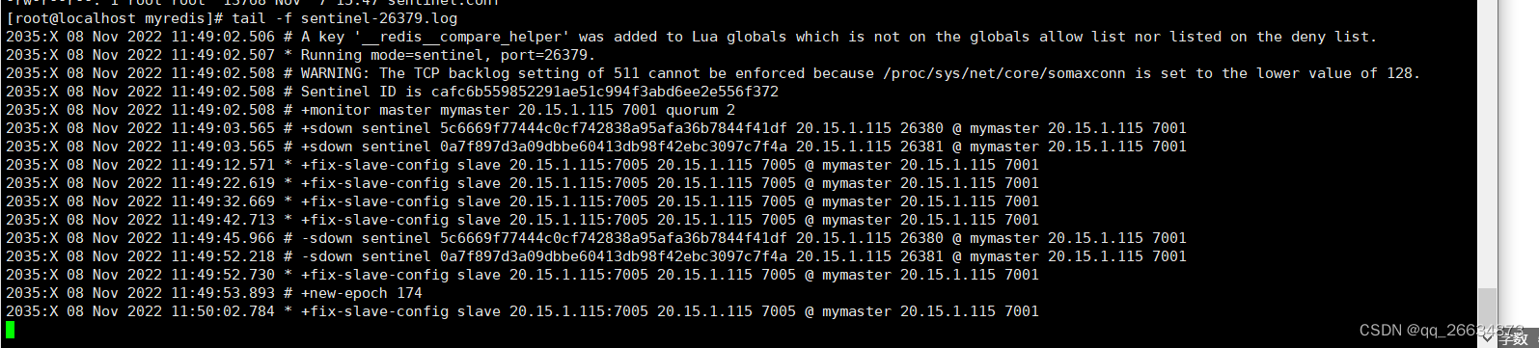Click the TCP backlog WARNING line
Viewport: 1539px width, 348px height.
[x=712, y=73]
